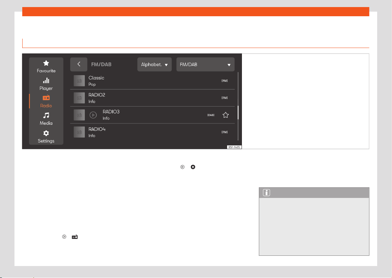Tap the RADIO4 station thumbnail
The width and height of the screenshot is (392, 278).
(x=79, y=132)
